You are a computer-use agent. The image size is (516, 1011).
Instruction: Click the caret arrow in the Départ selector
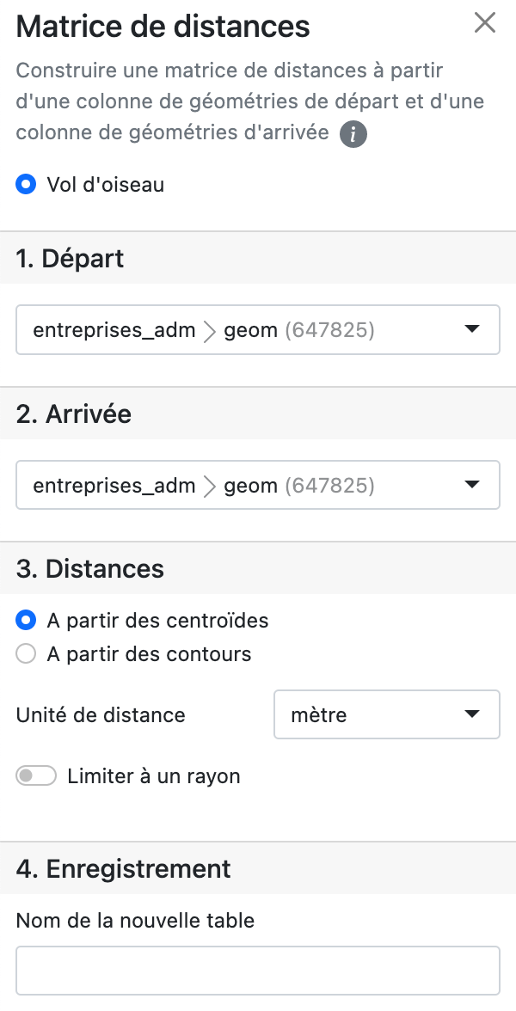[471, 329]
